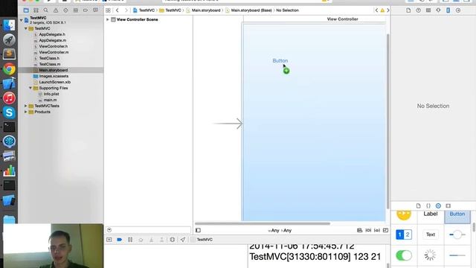Show the Attributes inspector

pos(438,10)
